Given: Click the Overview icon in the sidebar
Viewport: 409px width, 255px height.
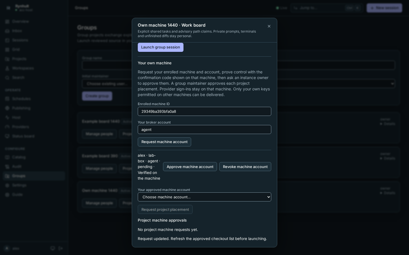Looking at the screenshot, I should click(x=7, y=22).
